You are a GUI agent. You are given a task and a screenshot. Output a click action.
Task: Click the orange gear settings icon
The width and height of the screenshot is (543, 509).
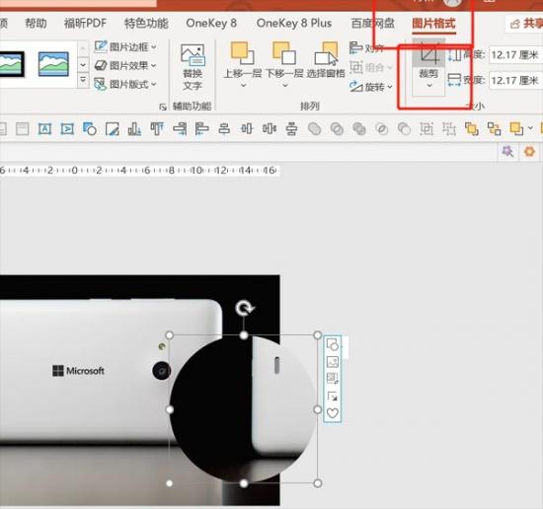tap(529, 152)
